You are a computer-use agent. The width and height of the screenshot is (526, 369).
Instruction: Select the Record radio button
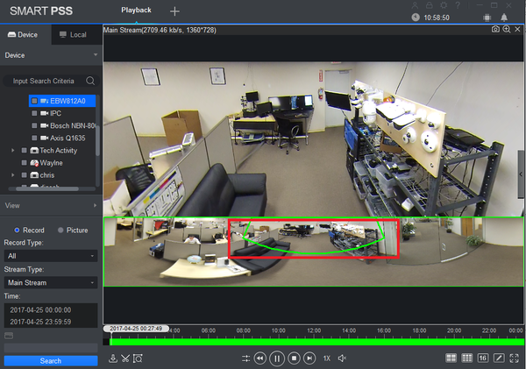point(17,231)
